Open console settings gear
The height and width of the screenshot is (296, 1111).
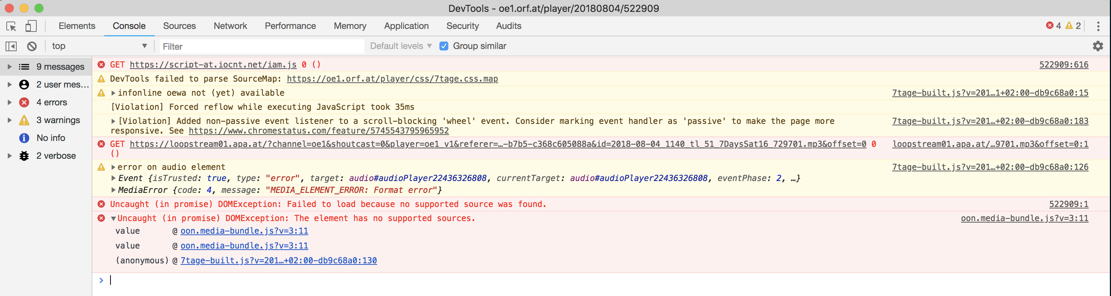[x=1098, y=46]
